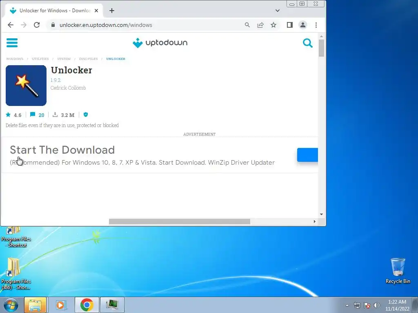
Task: Click the app tagline 'Delete files even if'
Action: [x=62, y=126]
